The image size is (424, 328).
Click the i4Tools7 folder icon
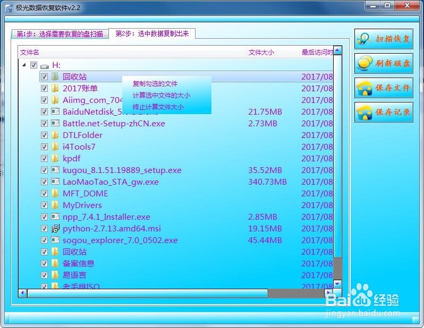pyautogui.click(x=55, y=146)
